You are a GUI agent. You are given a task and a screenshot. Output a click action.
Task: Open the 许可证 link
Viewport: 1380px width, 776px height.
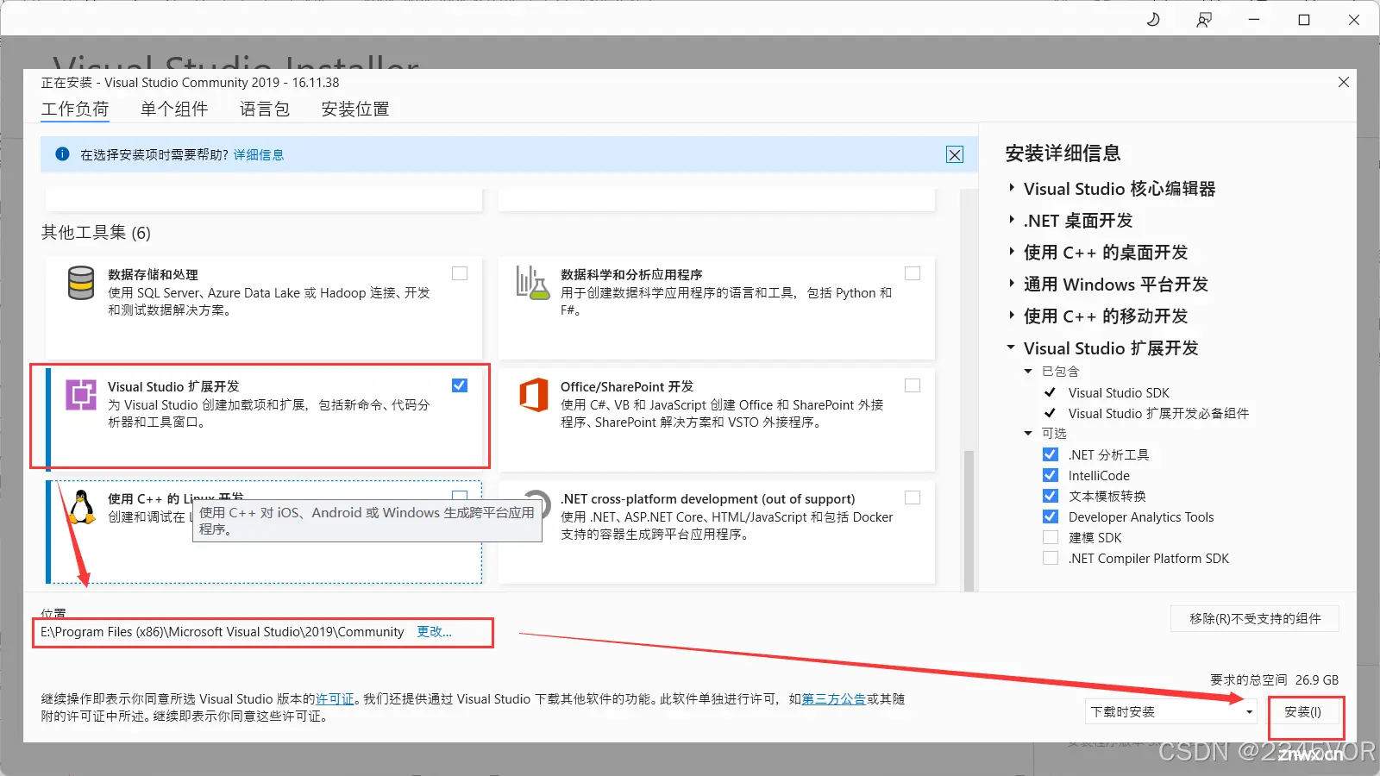(x=335, y=699)
